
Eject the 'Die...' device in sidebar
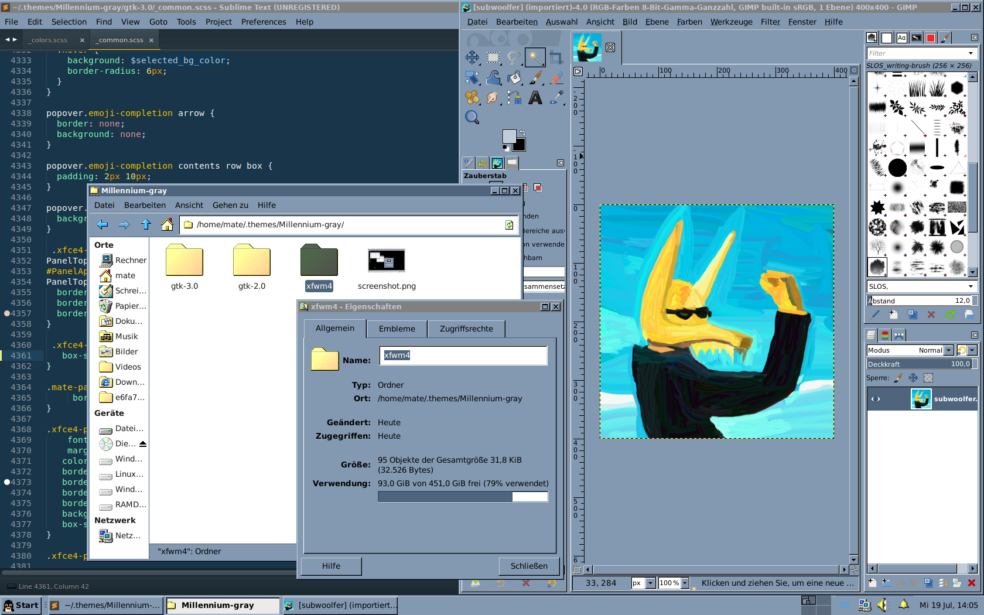click(x=143, y=443)
